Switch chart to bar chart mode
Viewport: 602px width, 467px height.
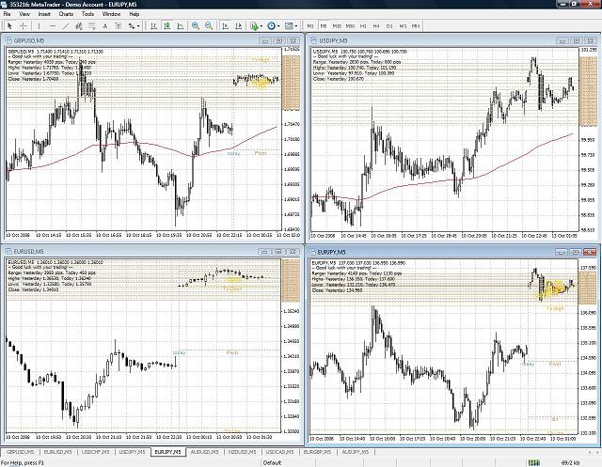153,26
